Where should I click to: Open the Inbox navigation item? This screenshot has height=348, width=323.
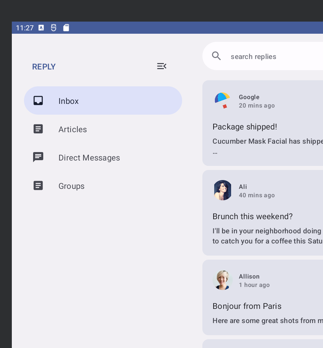tap(103, 100)
